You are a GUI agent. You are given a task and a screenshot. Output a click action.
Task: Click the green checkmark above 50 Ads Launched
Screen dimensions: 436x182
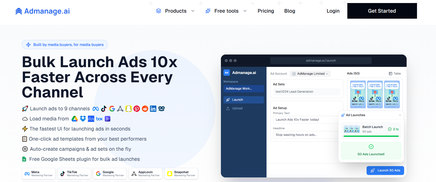tap(371, 147)
